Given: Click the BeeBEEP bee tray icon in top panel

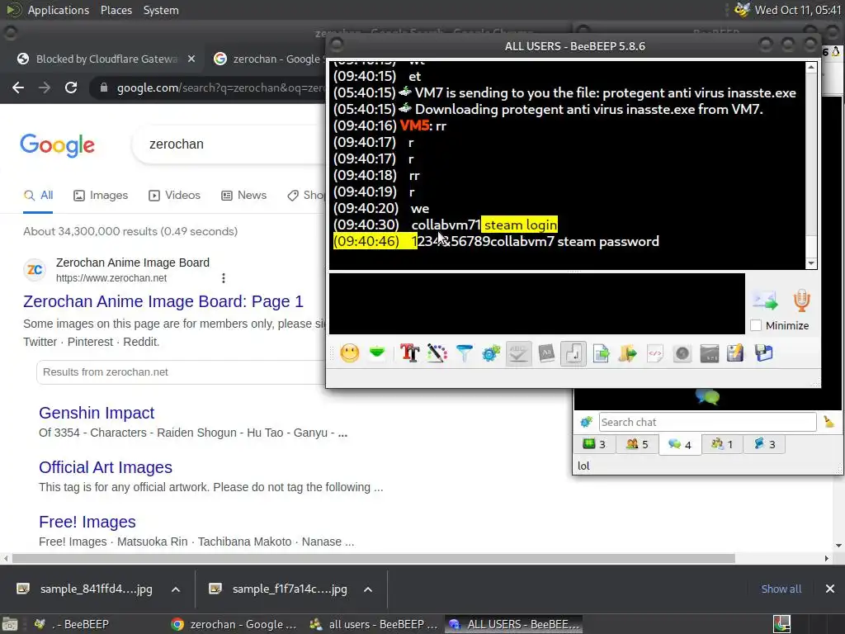Looking at the screenshot, I should click(x=742, y=10).
